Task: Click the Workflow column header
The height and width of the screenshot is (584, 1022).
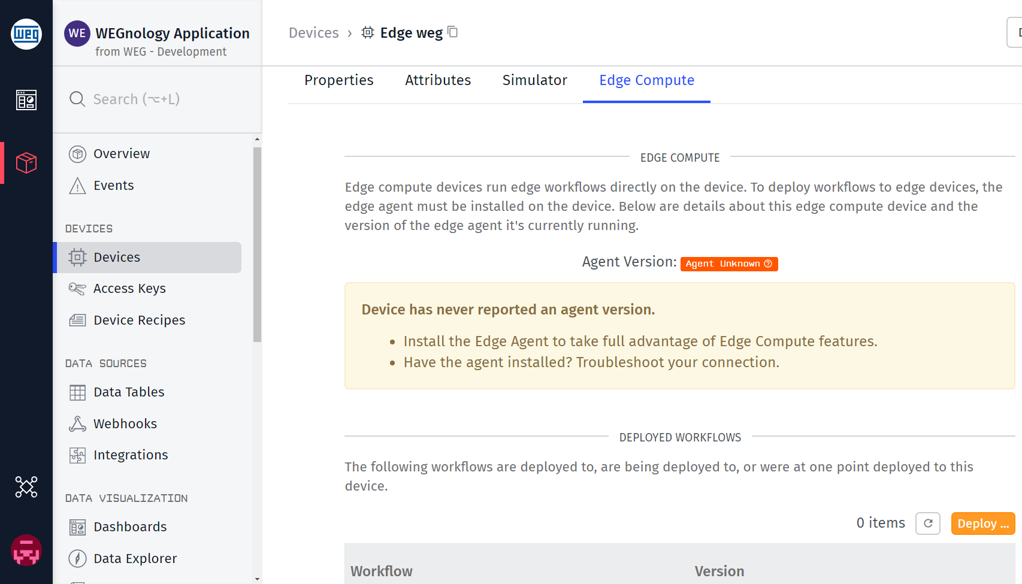Action: [382, 571]
